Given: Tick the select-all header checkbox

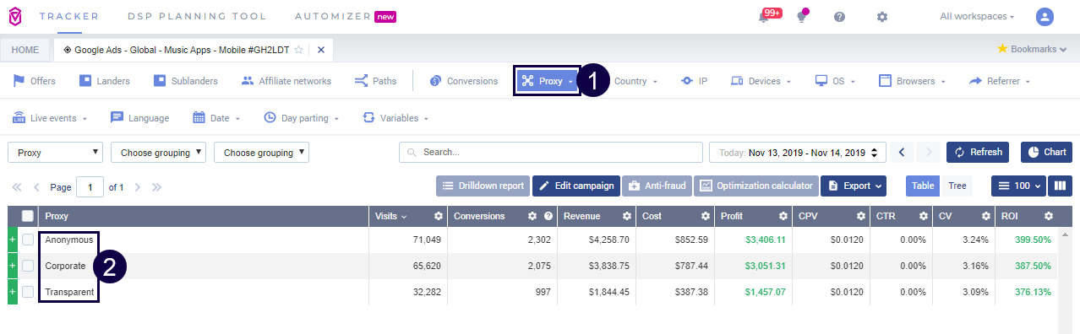Looking at the screenshot, I should click(28, 217).
